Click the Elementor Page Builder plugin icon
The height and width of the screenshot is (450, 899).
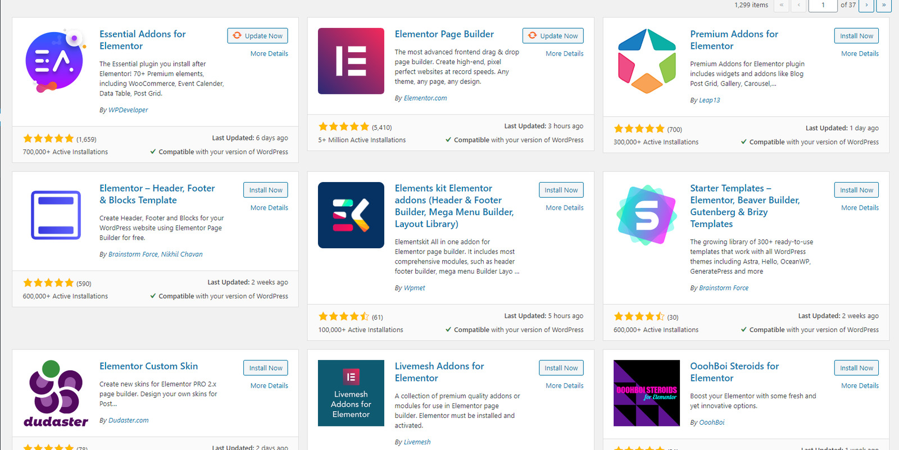(x=351, y=61)
